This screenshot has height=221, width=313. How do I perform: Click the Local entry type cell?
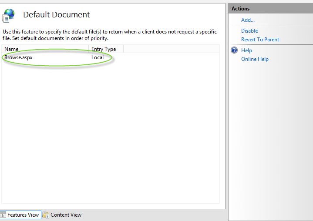coord(98,57)
